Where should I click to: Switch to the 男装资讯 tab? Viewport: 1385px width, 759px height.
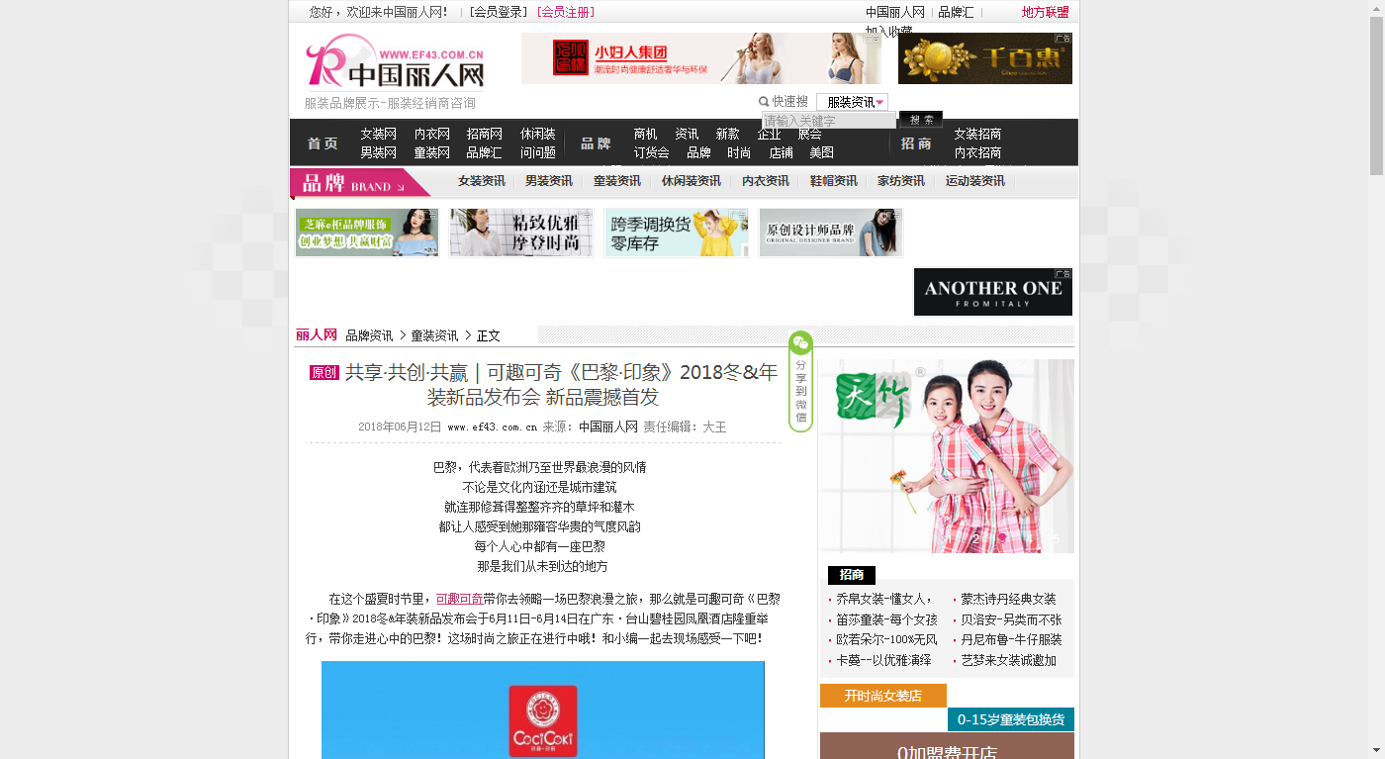[549, 181]
